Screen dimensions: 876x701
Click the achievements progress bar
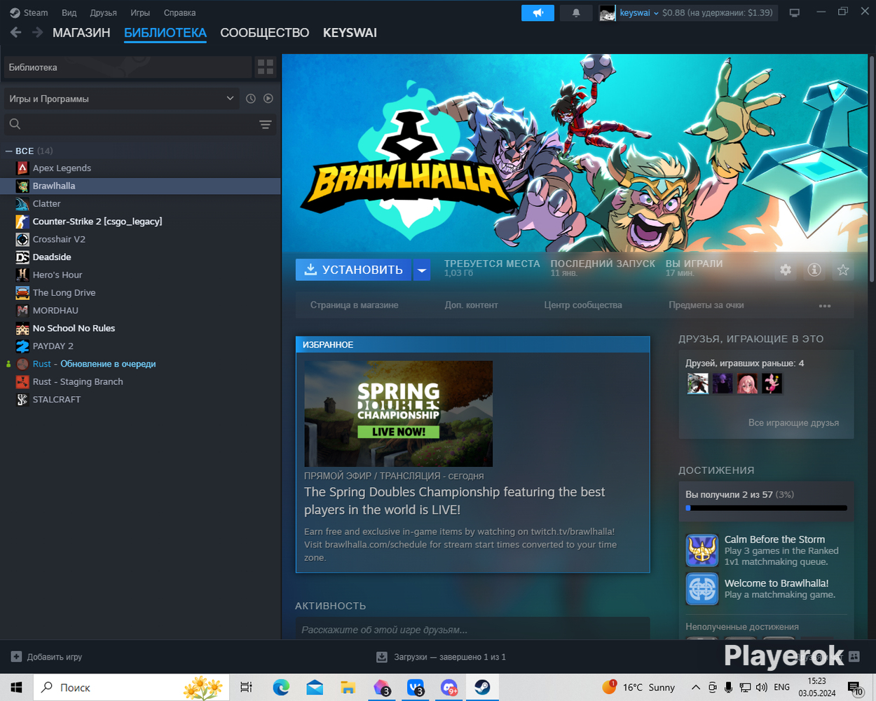click(x=766, y=508)
